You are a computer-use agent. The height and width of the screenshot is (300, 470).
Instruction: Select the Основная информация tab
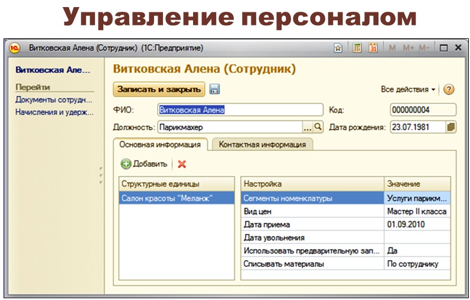pyautogui.click(x=159, y=144)
